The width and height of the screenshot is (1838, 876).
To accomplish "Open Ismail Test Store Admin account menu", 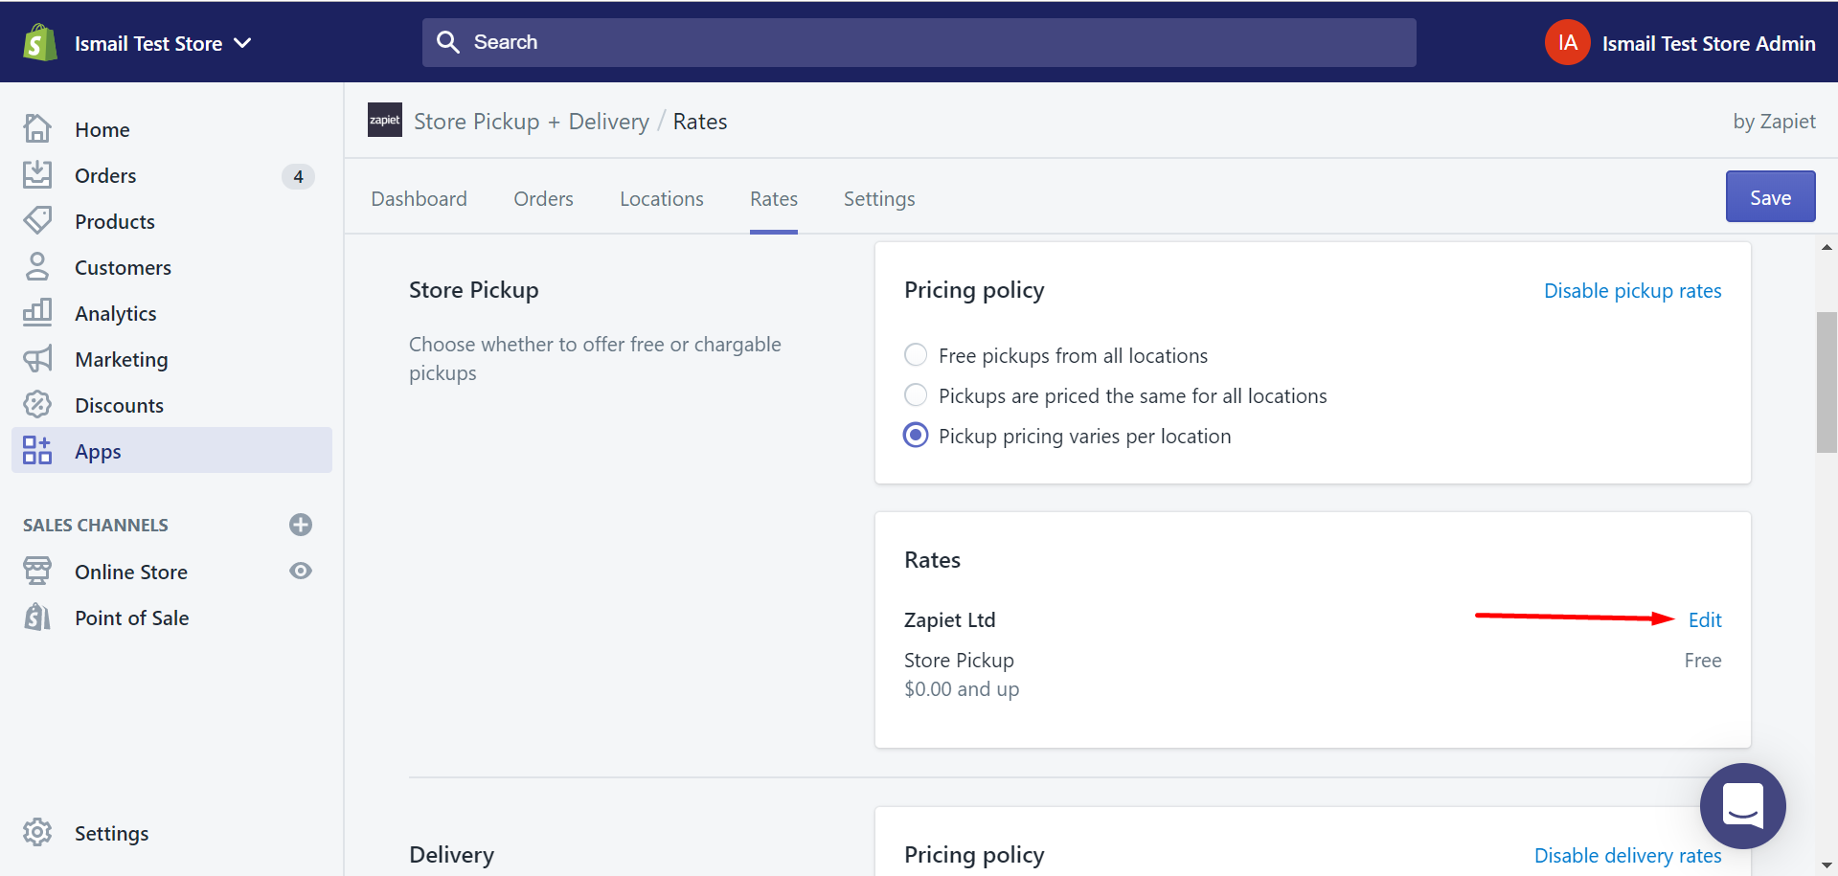I will pos(1708,44).
